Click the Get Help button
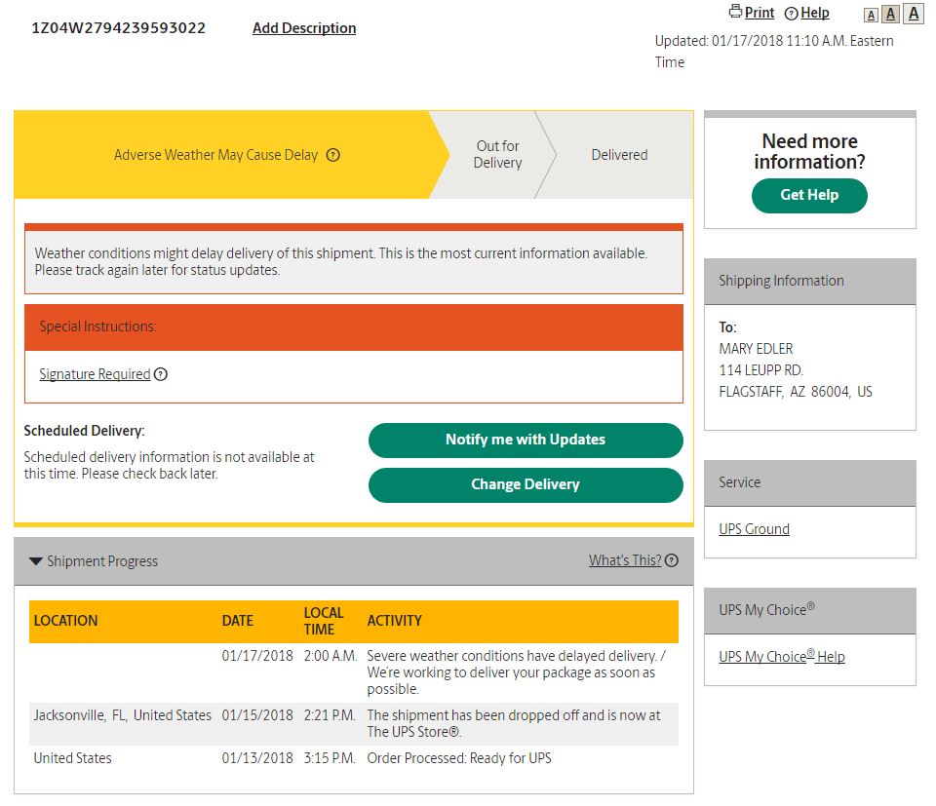 point(809,195)
